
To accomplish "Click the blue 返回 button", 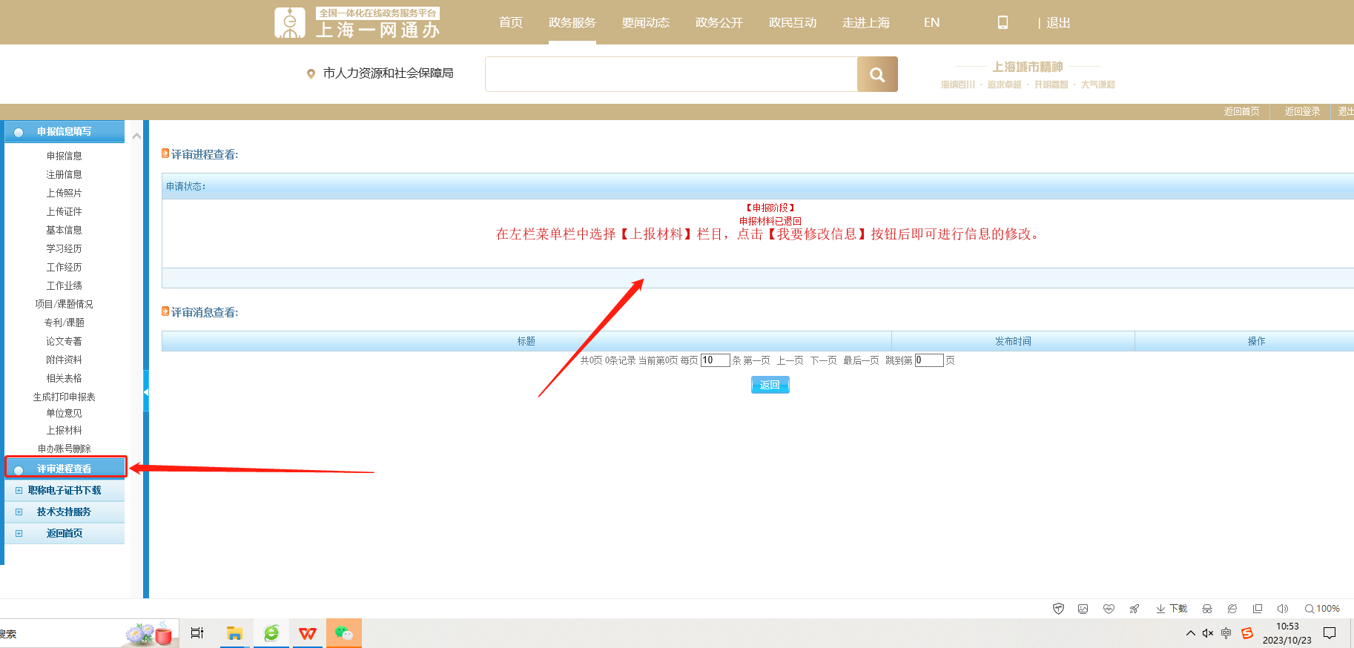I will tap(770, 385).
